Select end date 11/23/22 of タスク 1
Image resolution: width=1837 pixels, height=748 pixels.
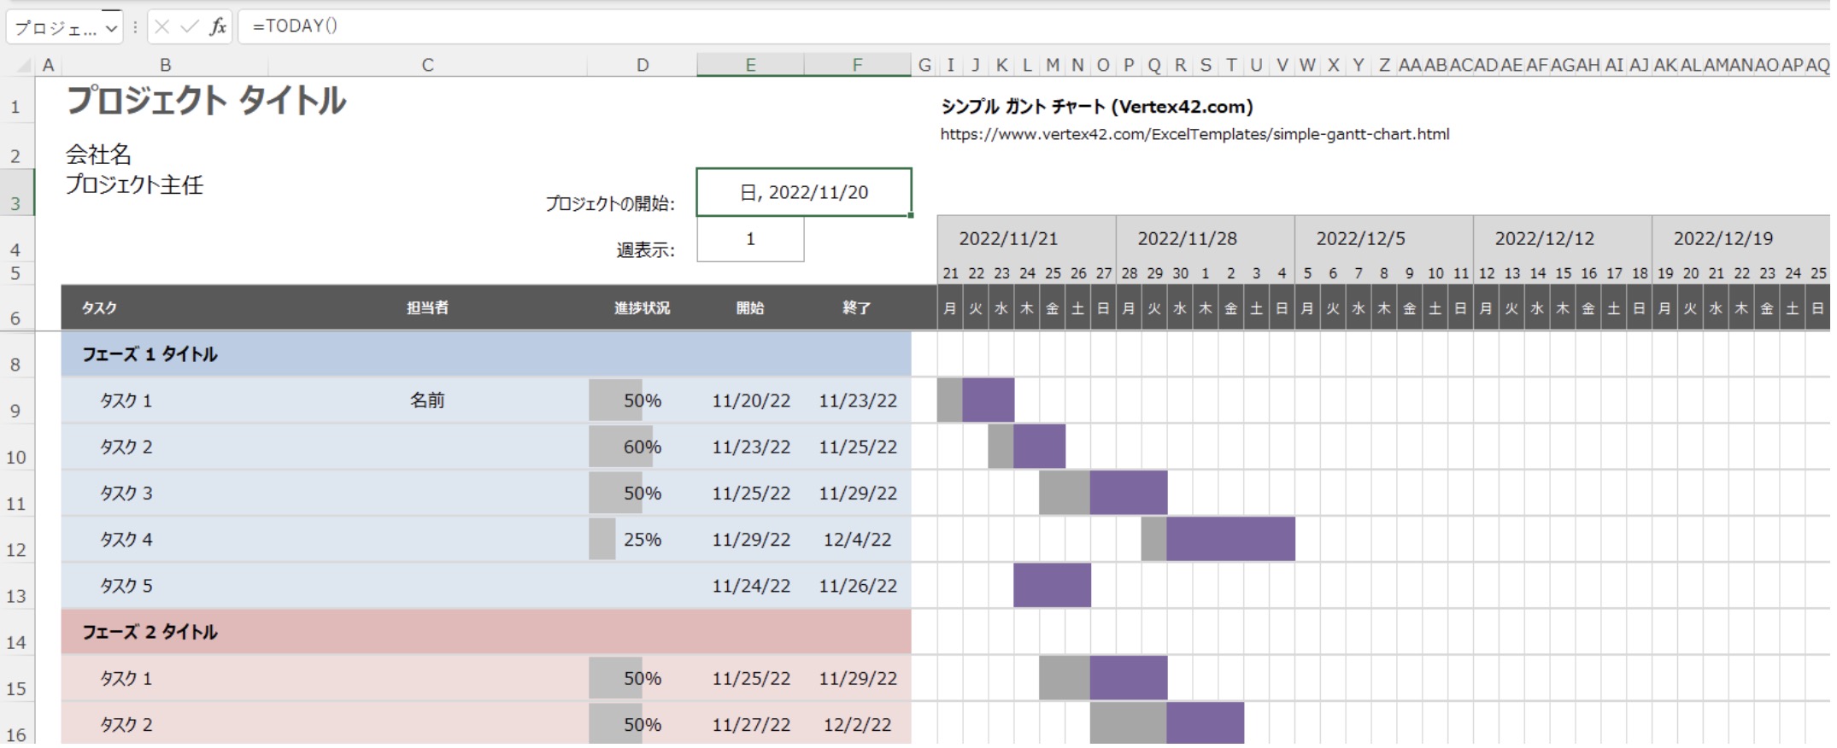[x=857, y=400]
